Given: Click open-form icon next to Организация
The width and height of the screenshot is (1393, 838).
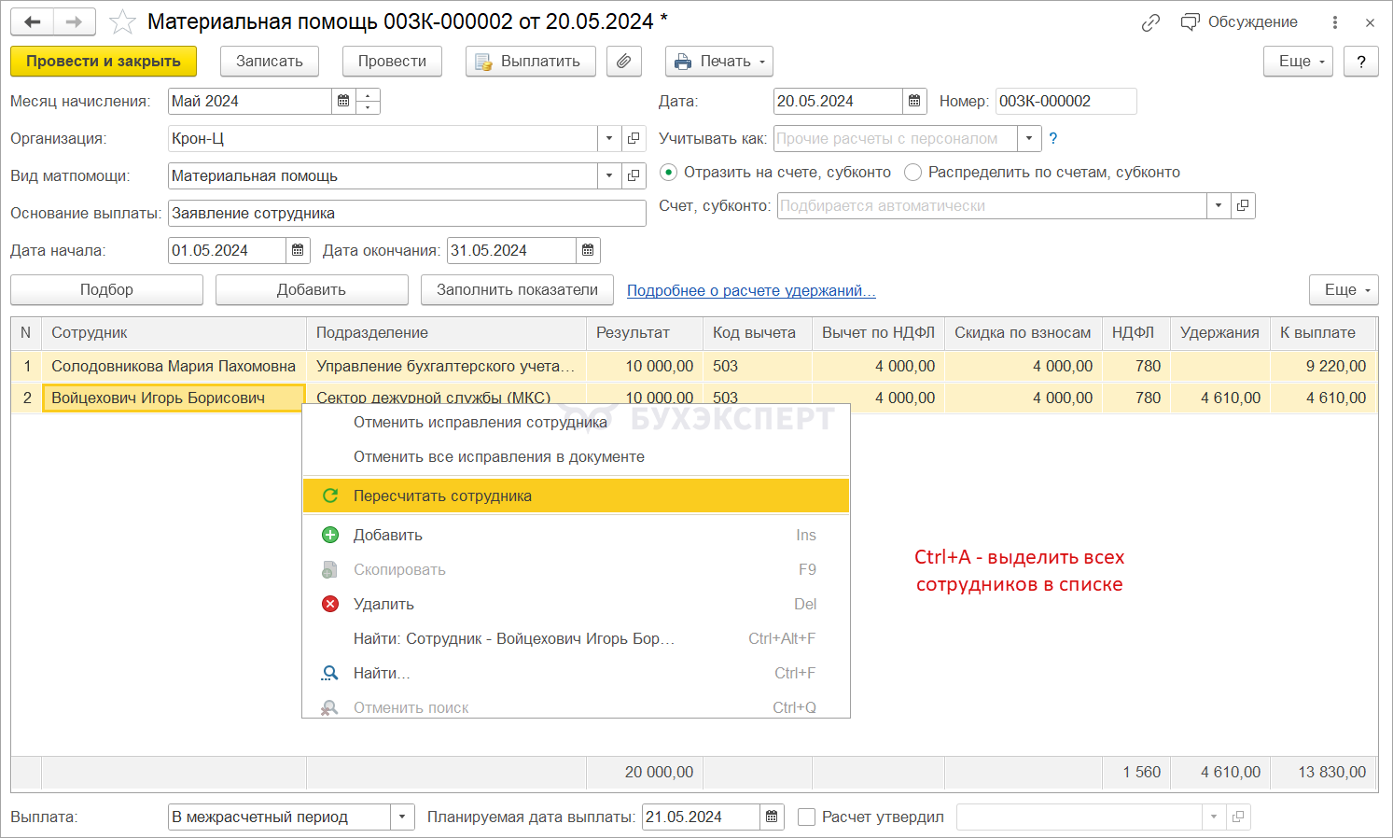Looking at the screenshot, I should click(x=634, y=139).
